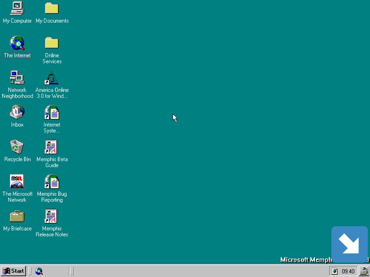Image resolution: width=370 pixels, height=277 pixels.
Task: Launch Internet Explorer from the Quick Launch bar
Action: pyautogui.click(x=39, y=271)
